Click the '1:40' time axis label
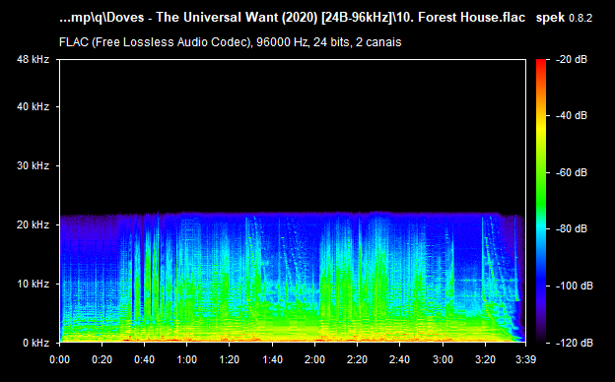Viewport: 615px width, 382px height. pyautogui.click(x=272, y=359)
